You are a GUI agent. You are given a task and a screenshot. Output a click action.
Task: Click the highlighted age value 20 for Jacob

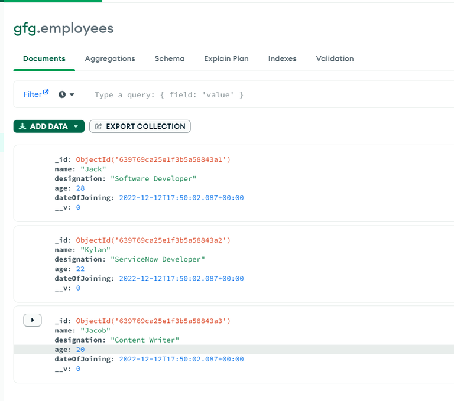click(x=80, y=349)
